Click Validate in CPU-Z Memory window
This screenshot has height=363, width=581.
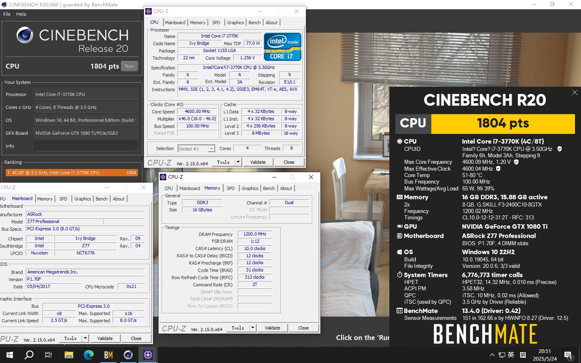[272, 328]
